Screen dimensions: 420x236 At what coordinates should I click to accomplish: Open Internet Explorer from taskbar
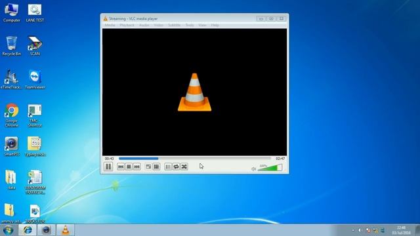click(x=28, y=230)
